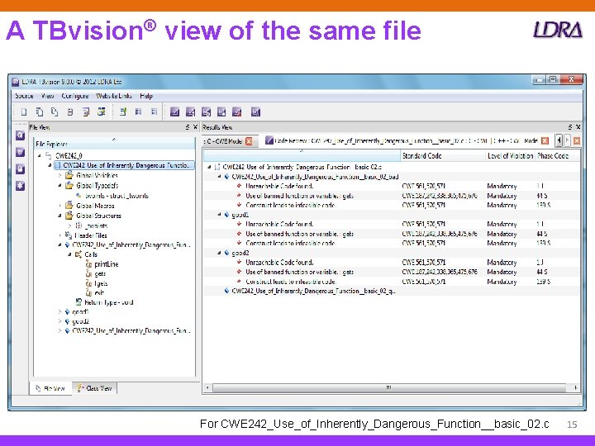Select the highlighted CWE242 Use of Inherently Dangerous file
This screenshot has height=446, width=595.
126,165
